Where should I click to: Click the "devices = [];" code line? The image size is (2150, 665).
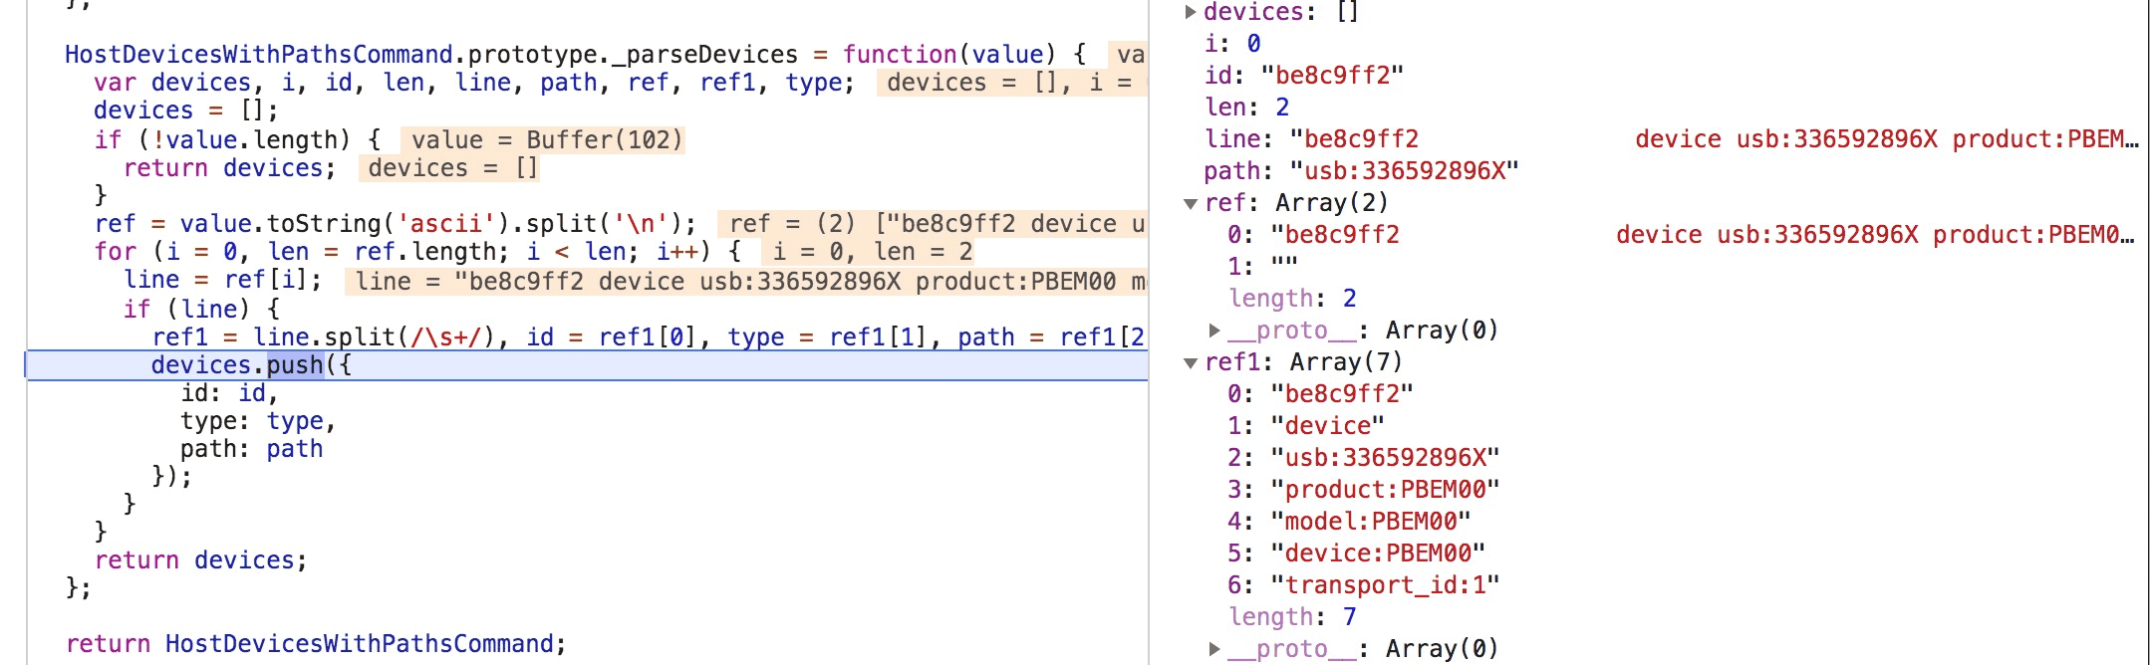(x=185, y=111)
